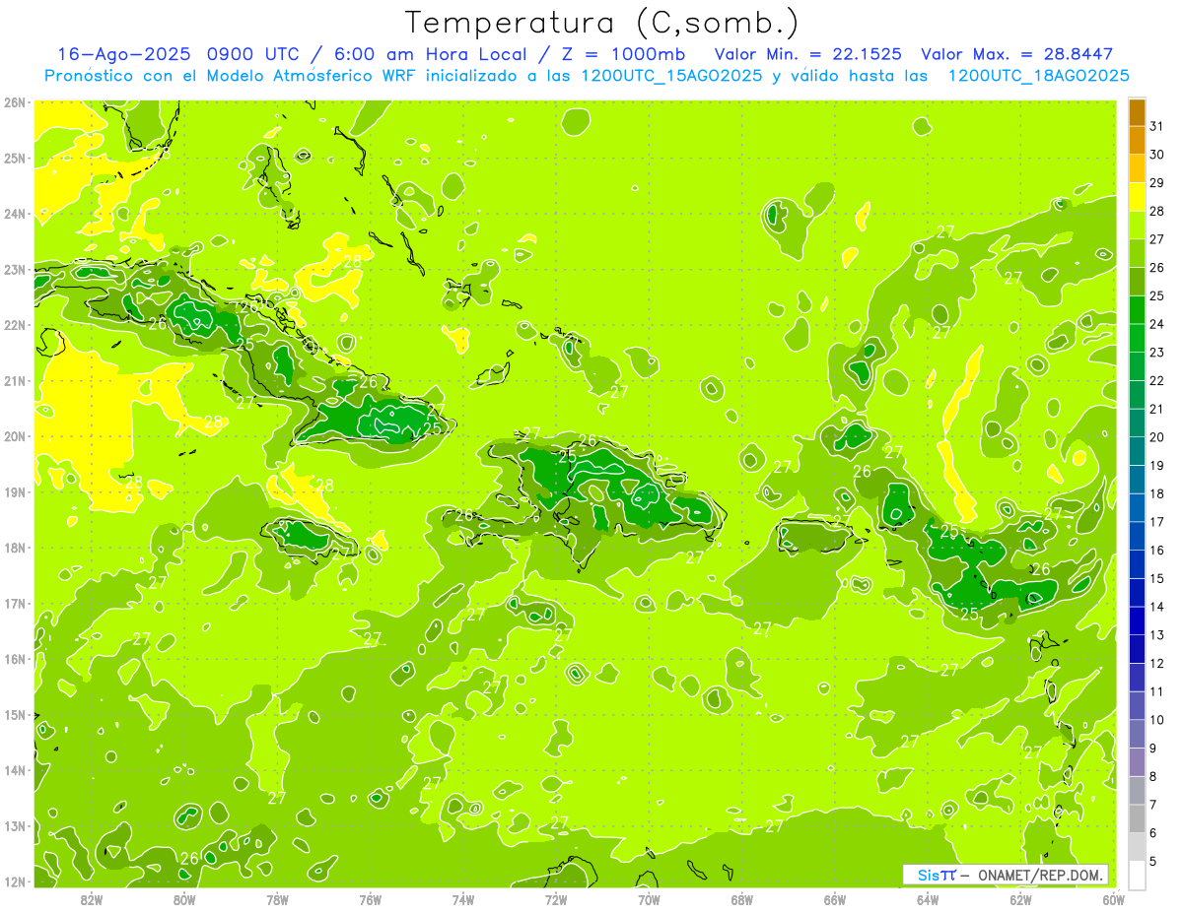Click the lime swatch between 27 and 28

tap(1138, 226)
